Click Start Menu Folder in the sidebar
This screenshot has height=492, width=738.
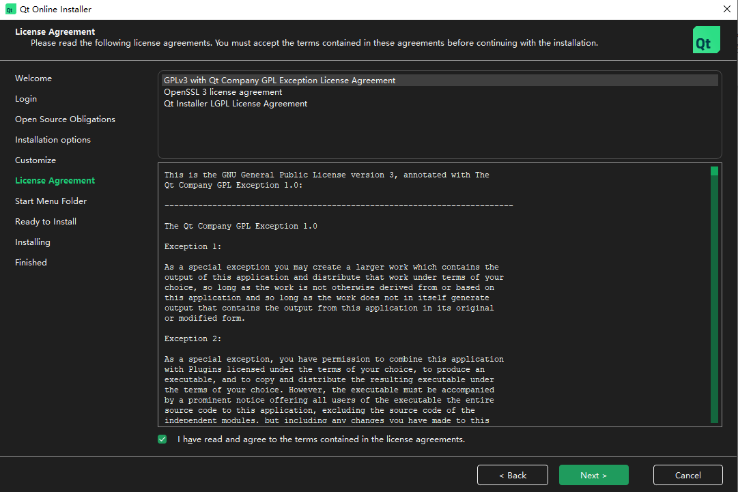51,201
